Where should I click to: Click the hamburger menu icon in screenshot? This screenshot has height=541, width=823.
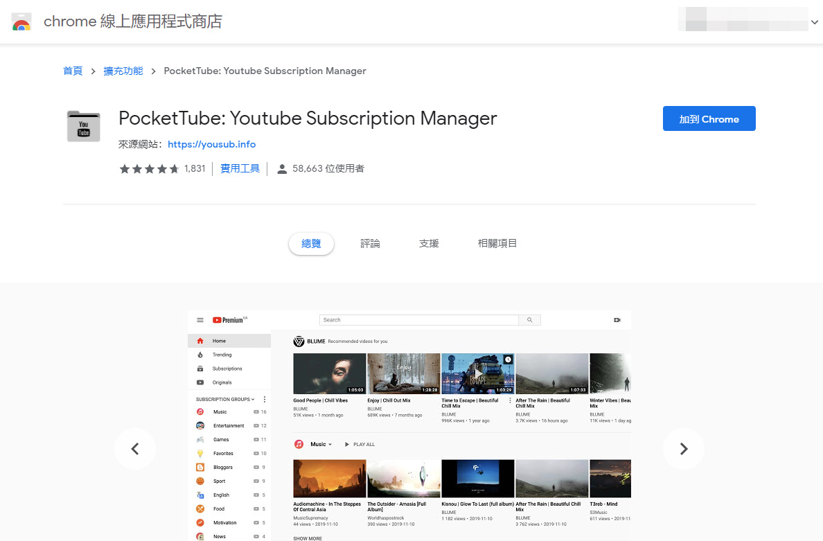tap(200, 320)
